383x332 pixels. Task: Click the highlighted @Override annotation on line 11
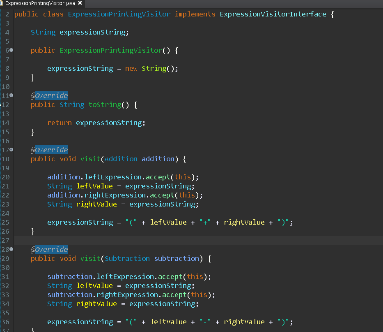coord(49,95)
